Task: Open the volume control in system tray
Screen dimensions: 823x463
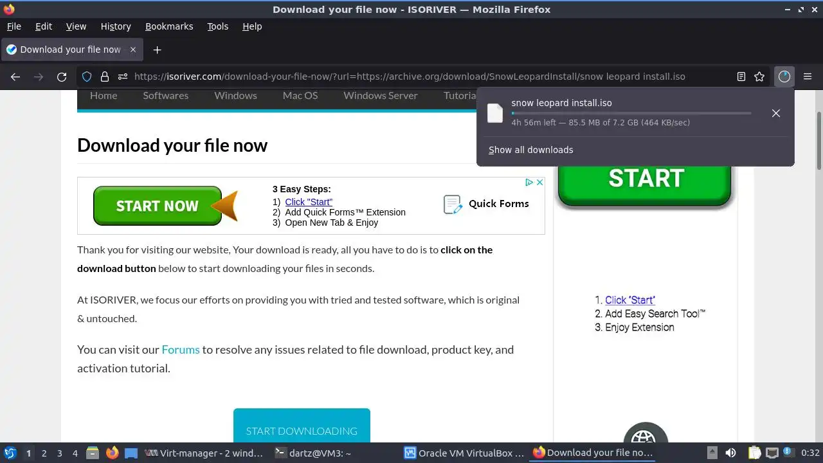Action: pos(730,453)
